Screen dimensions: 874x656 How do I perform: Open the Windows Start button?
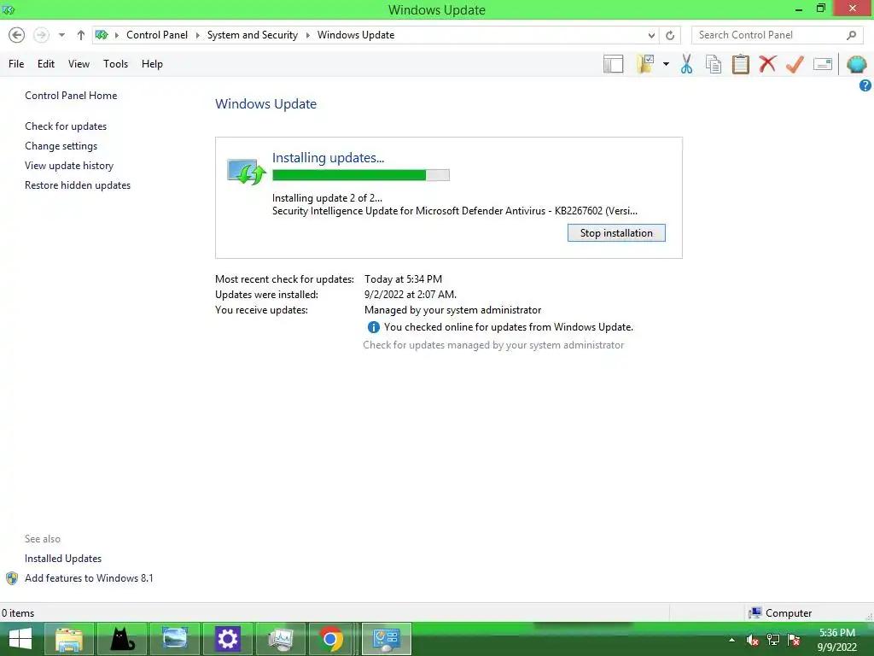click(x=20, y=639)
